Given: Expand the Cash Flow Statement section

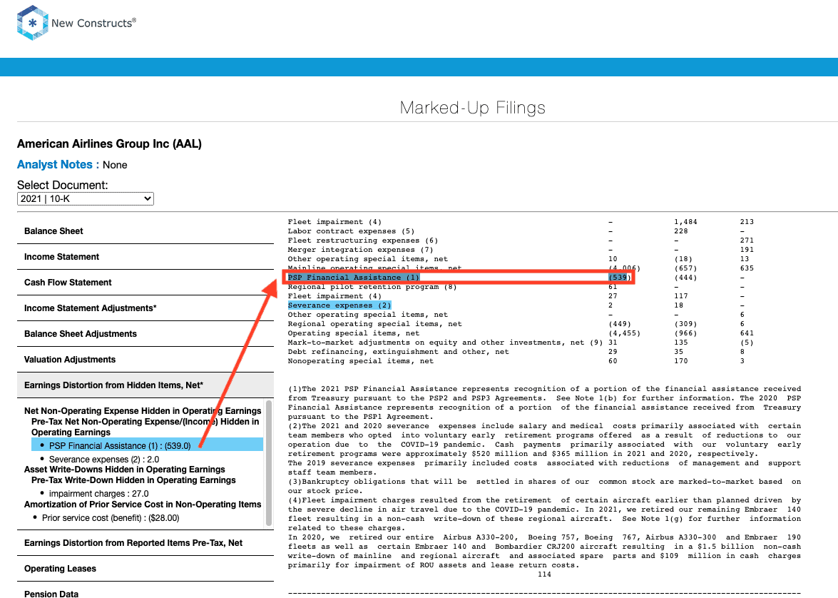Looking at the screenshot, I should [145, 283].
